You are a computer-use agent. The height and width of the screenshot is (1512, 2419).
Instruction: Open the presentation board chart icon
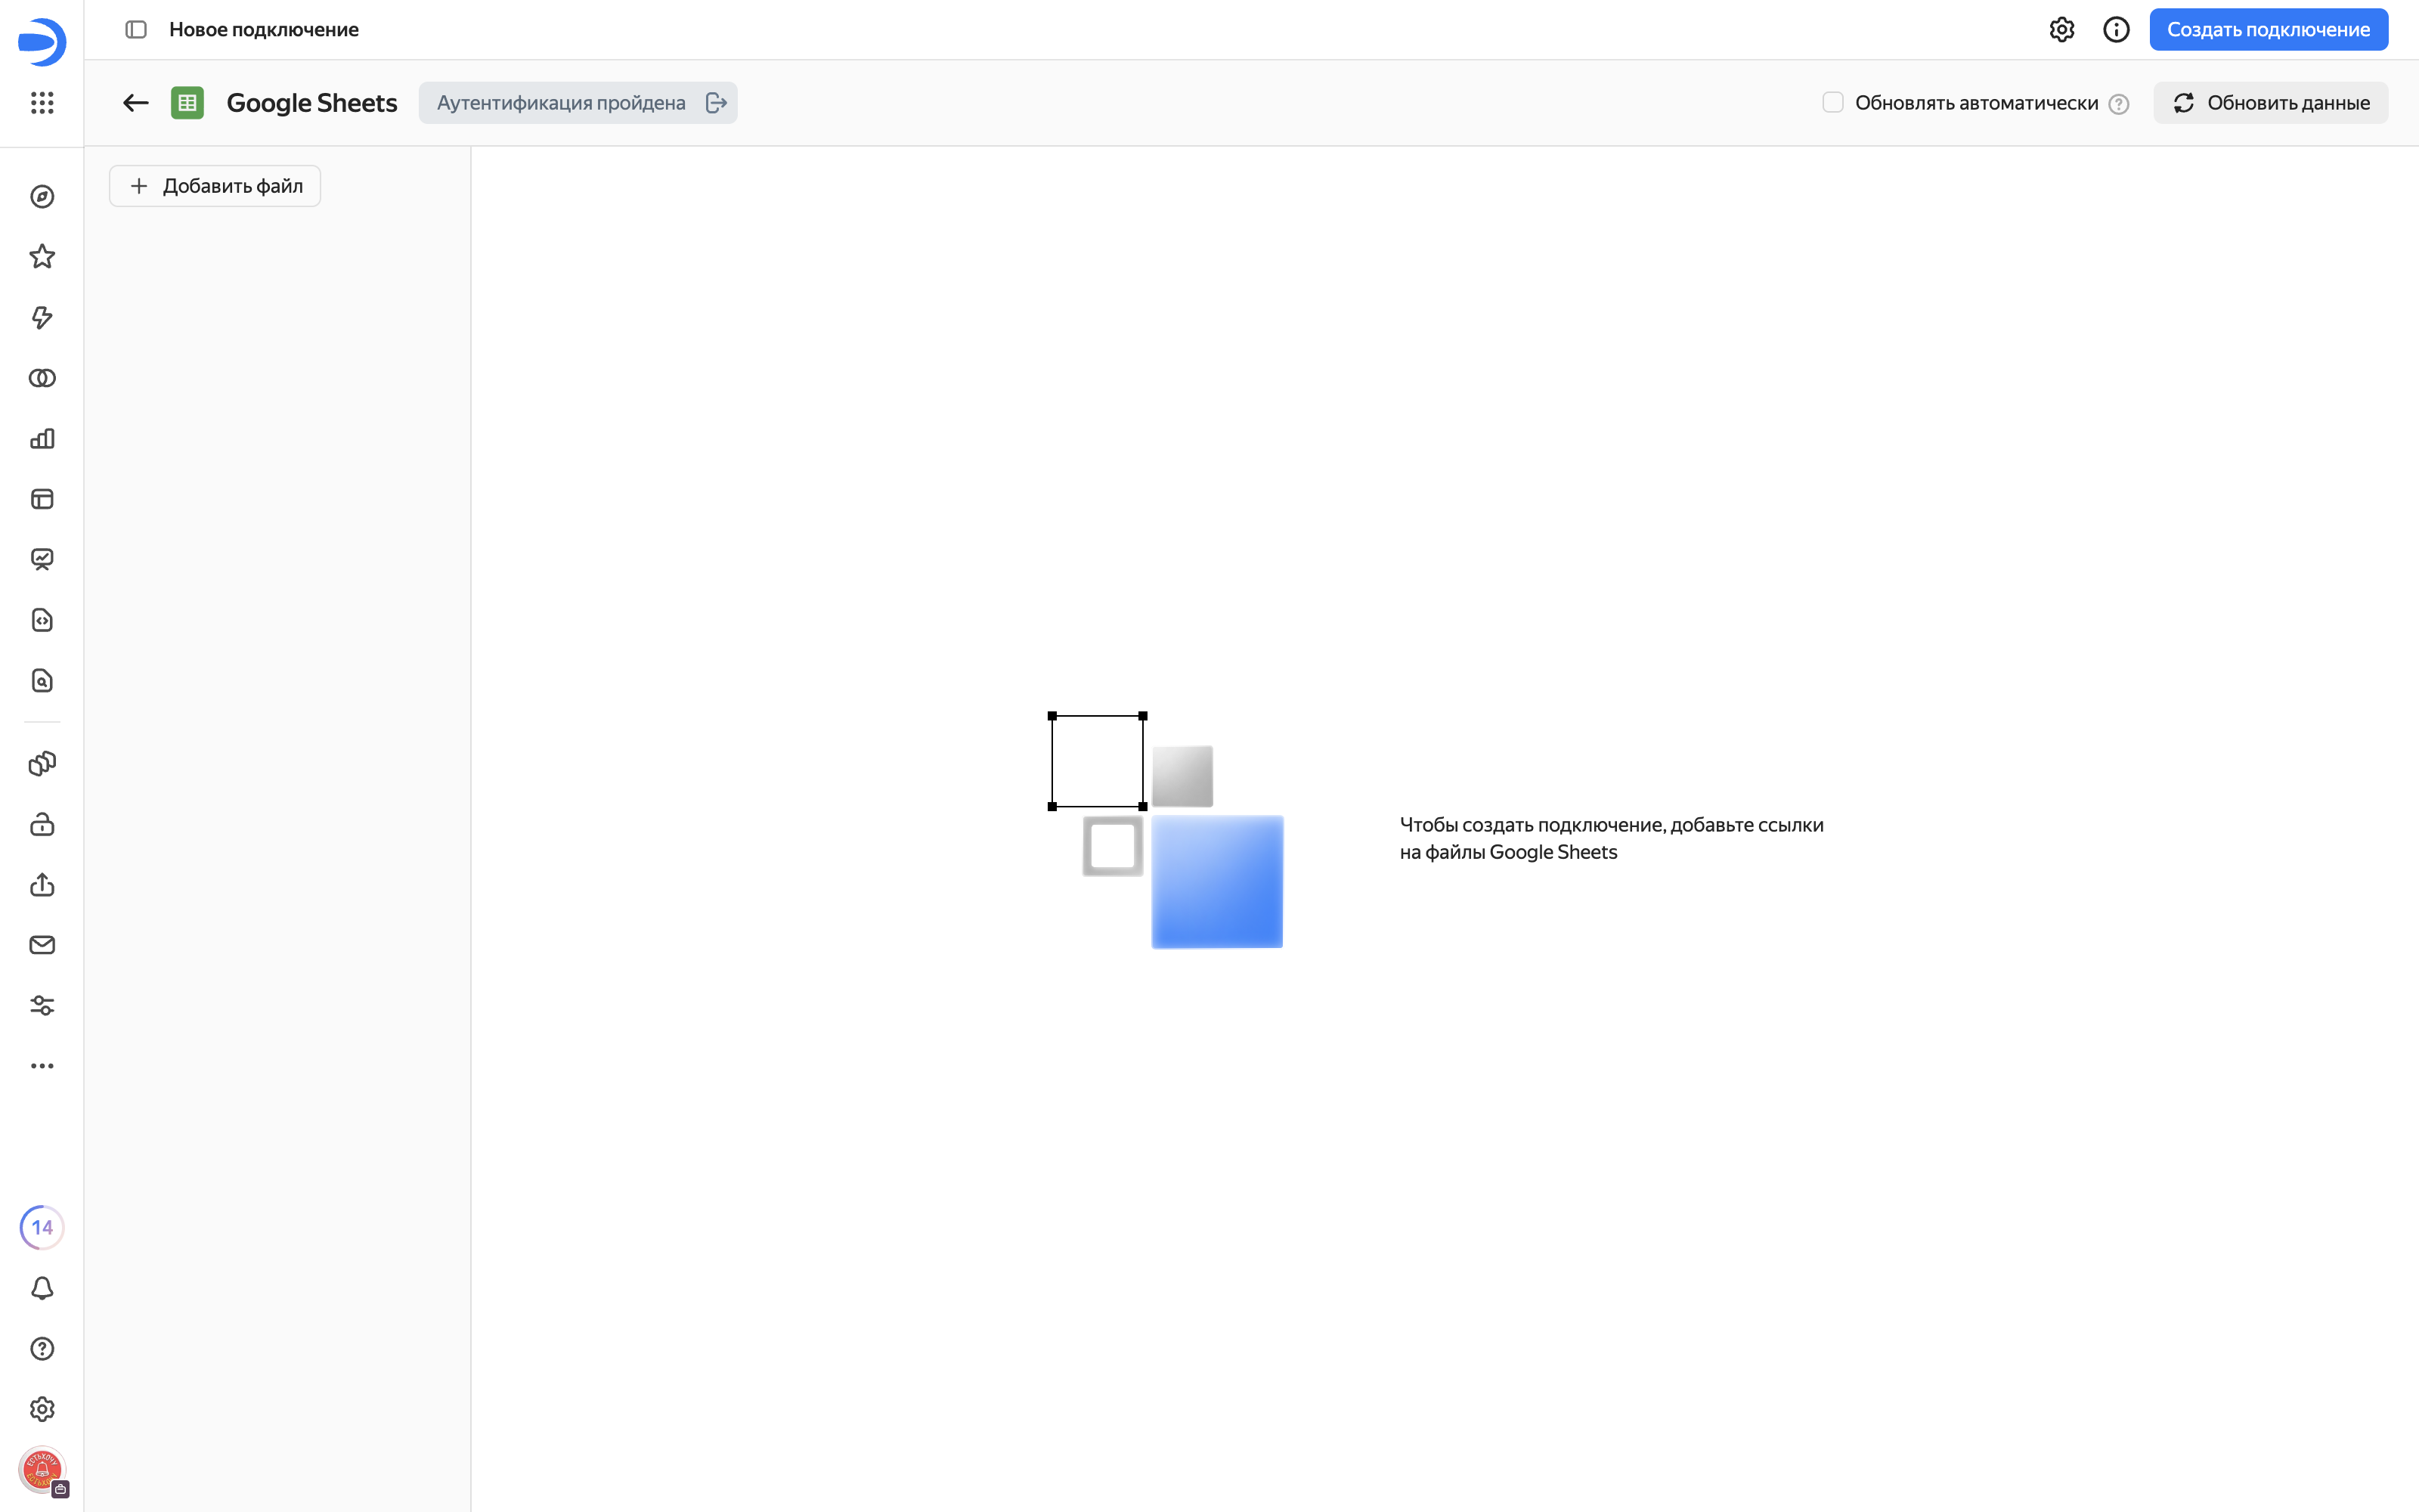click(42, 560)
